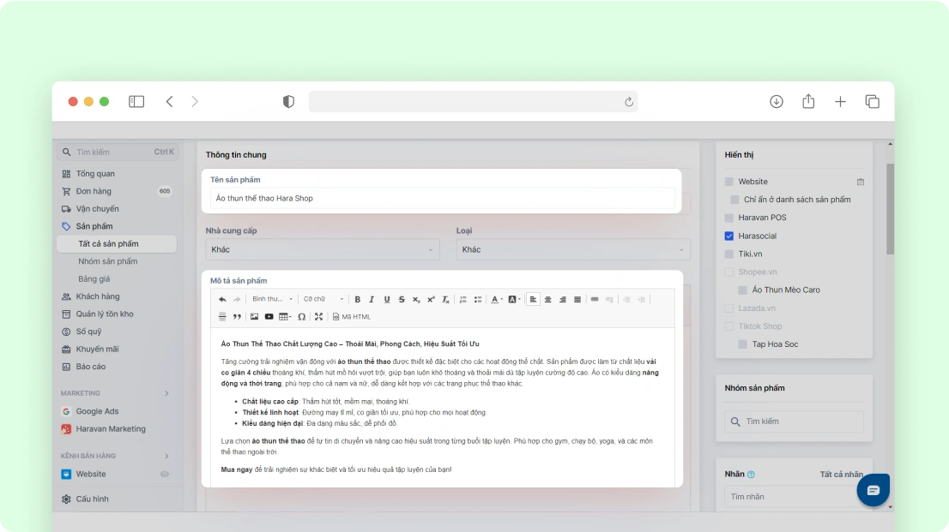The image size is (949, 532).
Task: Click the Mã HTML source button
Action: pyautogui.click(x=352, y=317)
